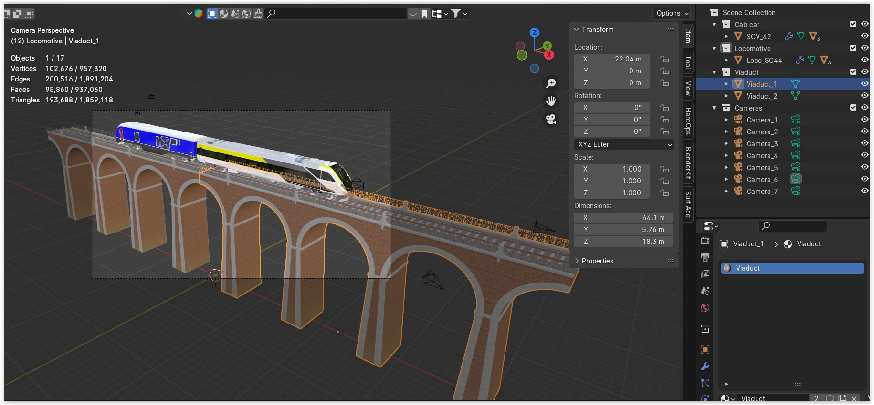Viewport: 874px width, 405px height.
Task: Click the bookmark icon in the header
Action: pyautogui.click(x=424, y=13)
